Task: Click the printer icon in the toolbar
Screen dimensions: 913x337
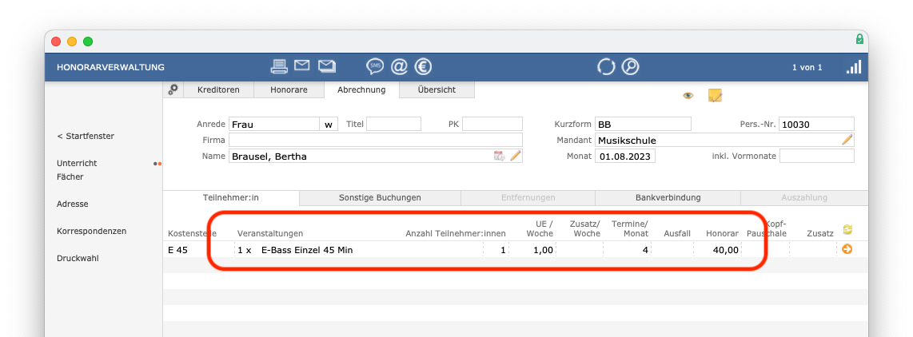Action: pos(280,66)
